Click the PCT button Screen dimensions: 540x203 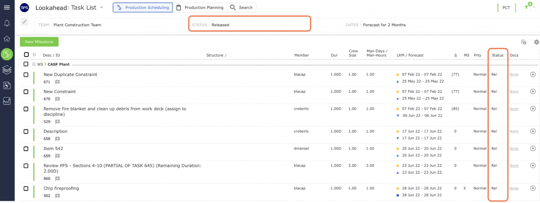click(x=506, y=7)
